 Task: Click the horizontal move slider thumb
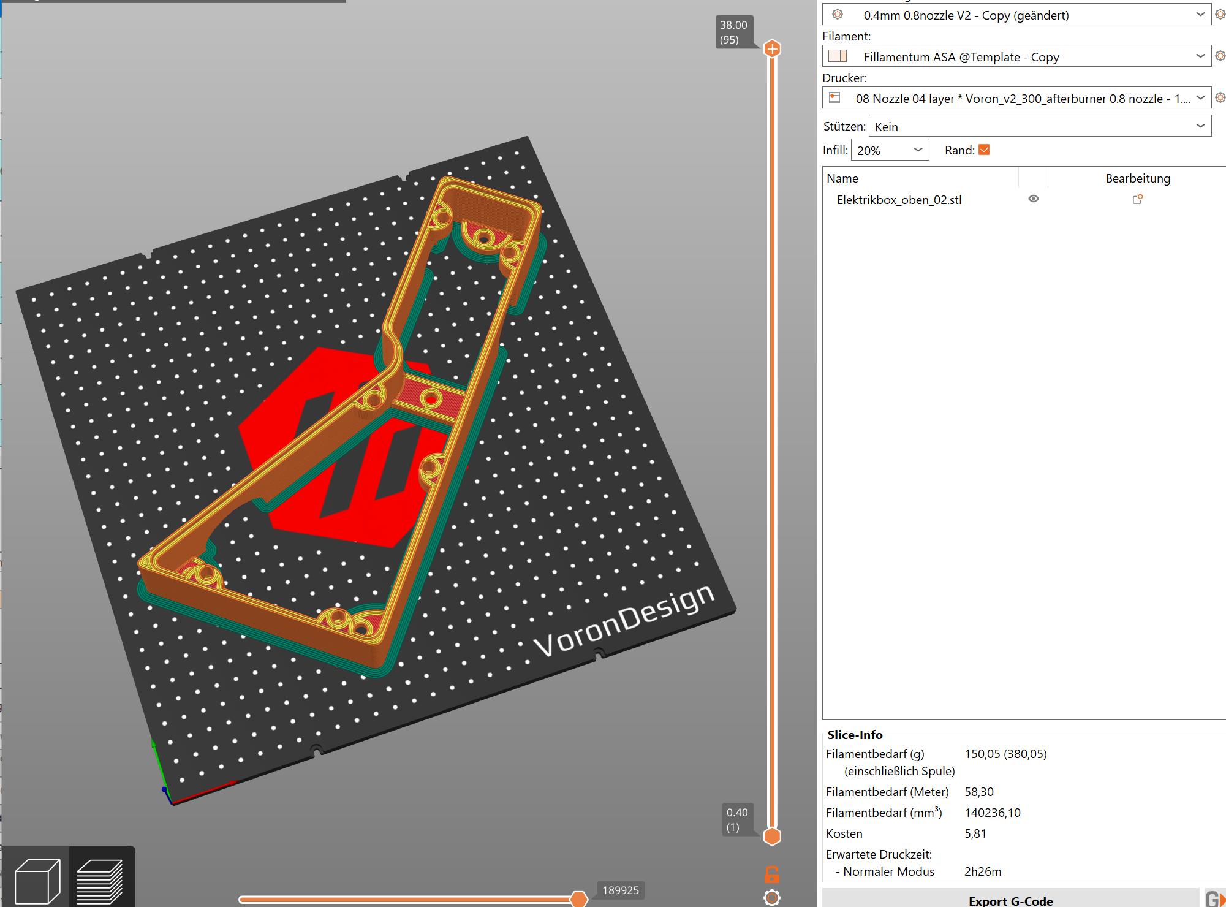pos(578,899)
